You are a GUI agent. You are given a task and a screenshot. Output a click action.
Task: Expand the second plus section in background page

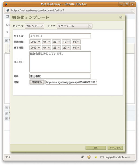click(x=6, y=113)
